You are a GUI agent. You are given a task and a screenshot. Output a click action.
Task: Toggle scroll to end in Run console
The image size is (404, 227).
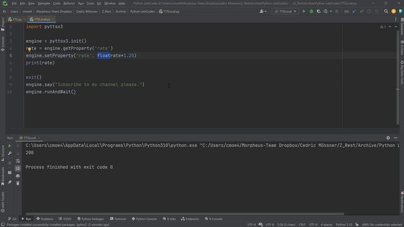pyautogui.click(x=18, y=168)
